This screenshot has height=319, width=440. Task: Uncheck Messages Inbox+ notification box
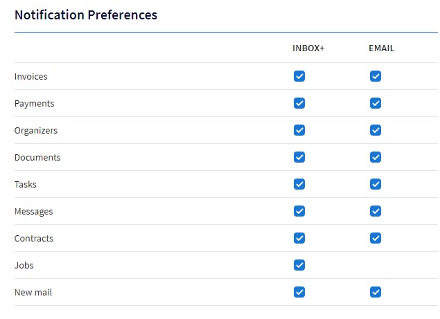pos(299,211)
